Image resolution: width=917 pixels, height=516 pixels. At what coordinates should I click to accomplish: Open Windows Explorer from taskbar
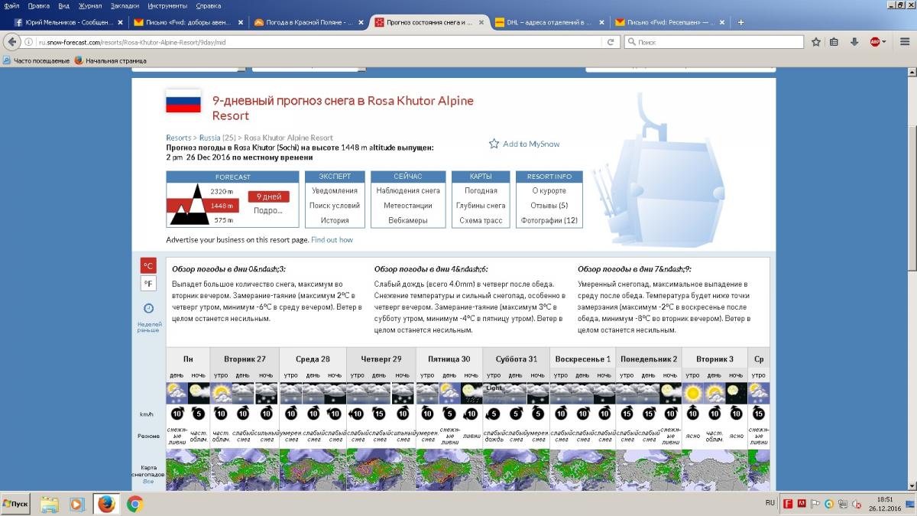coord(50,504)
